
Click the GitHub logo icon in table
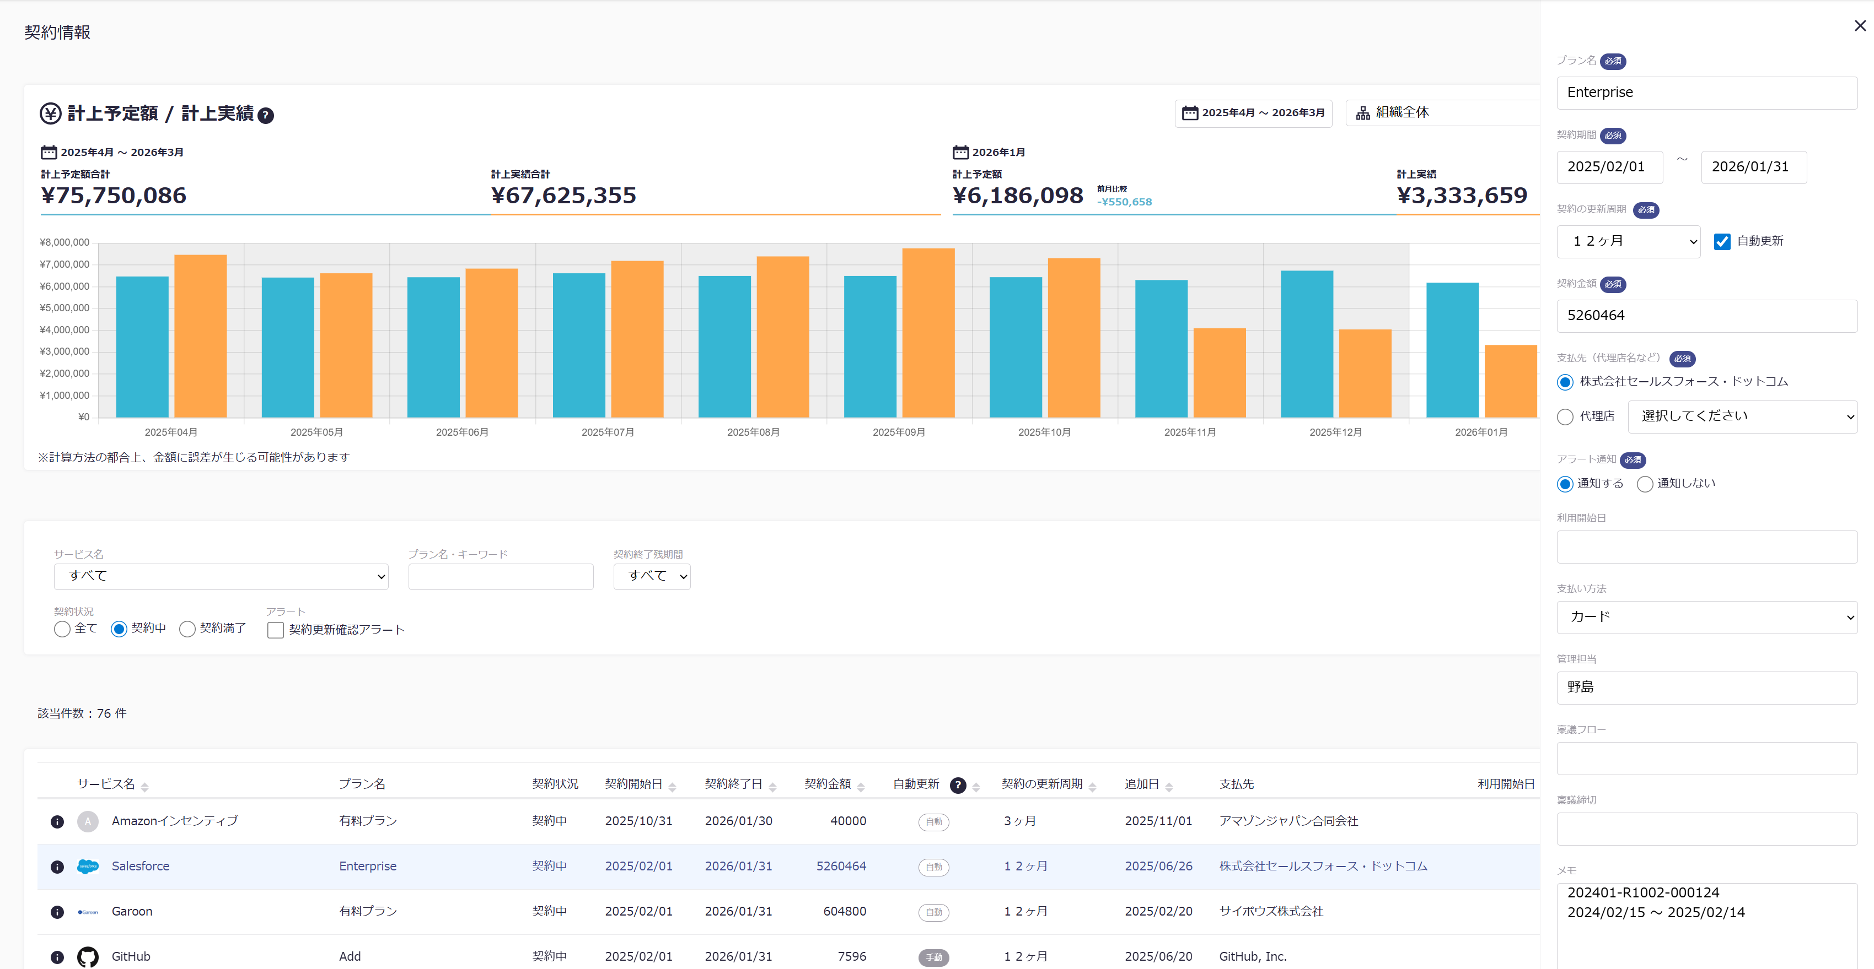click(87, 957)
